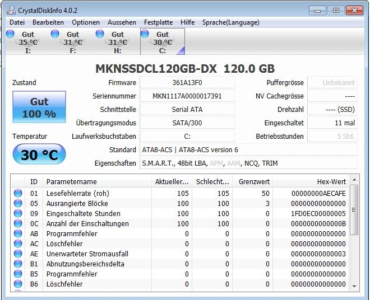The width and height of the screenshot is (370, 300).
Task: Click the SMART list scrollbar down arrow
Action: click(x=354, y=287)
